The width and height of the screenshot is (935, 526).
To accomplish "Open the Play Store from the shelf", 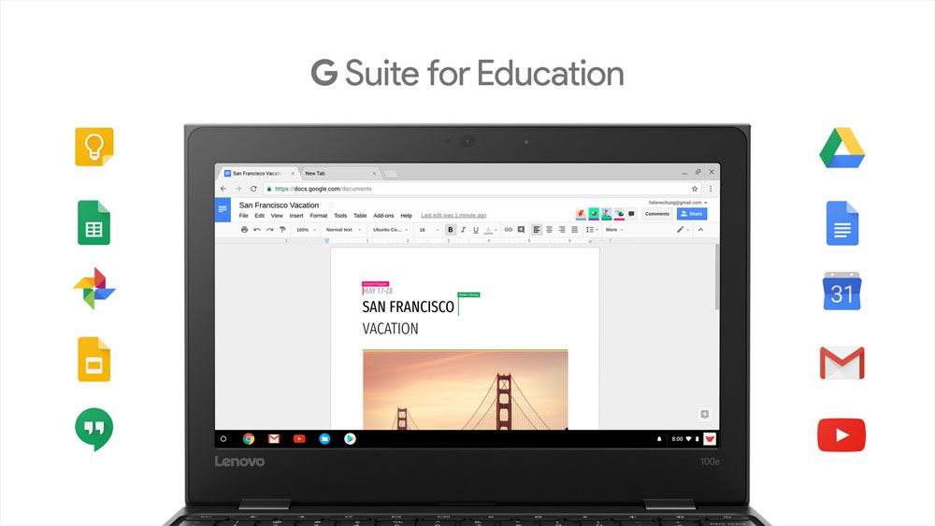I will (x=350, y=438).
